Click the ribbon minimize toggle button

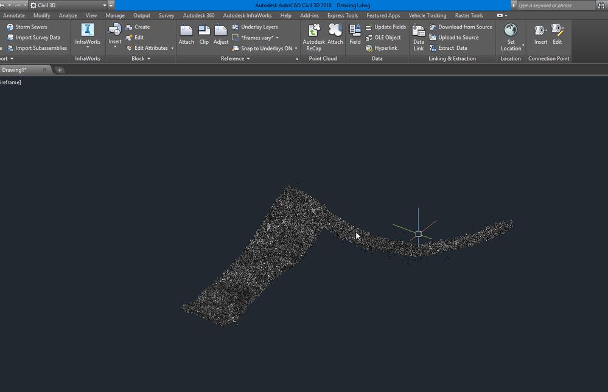pyautogui.click(x=500, y=15)
